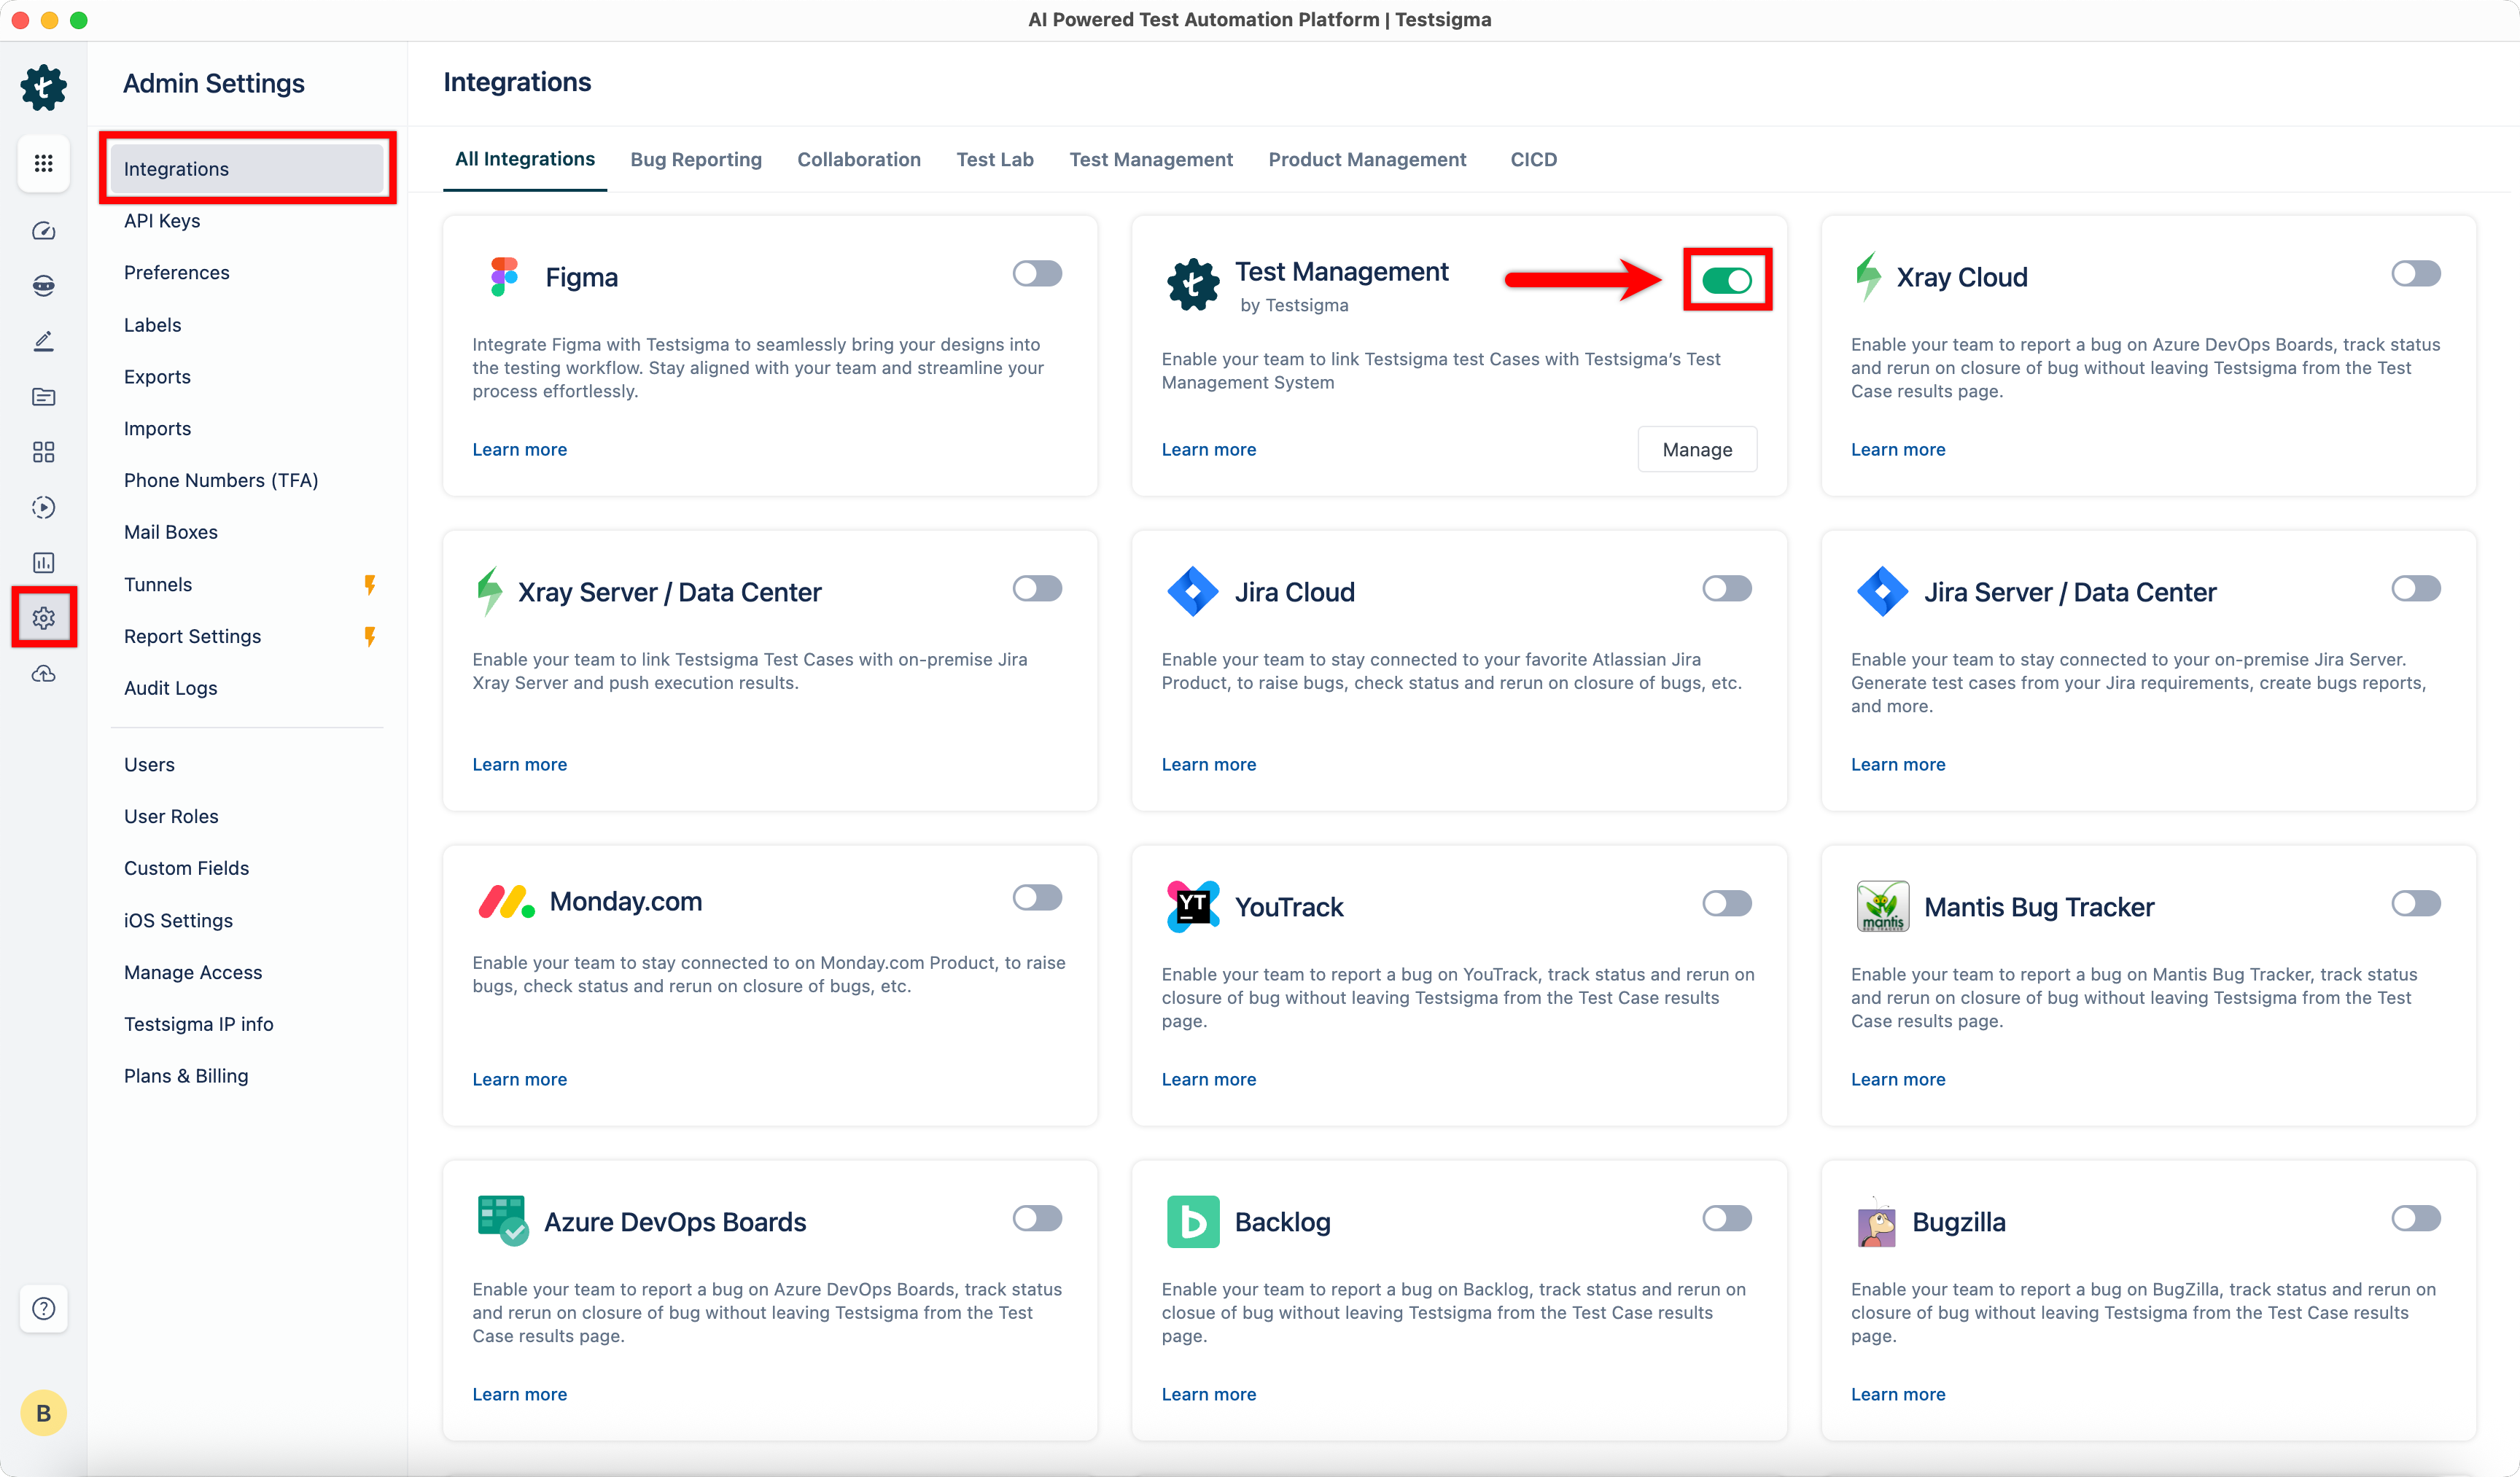The image size is (2520, 1477).
Task: Turn on the Mantis Bug Tracker toggle
Action: 2415,903
